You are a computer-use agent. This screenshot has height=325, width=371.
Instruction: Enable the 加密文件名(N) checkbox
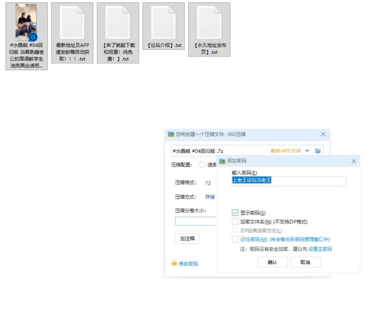point(235,221)
